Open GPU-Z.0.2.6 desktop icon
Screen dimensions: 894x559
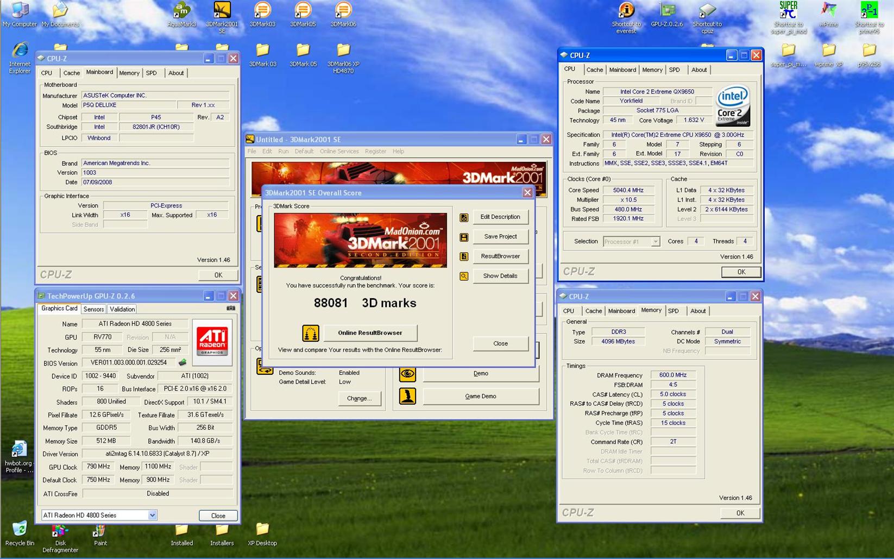[x=667, y=15]
